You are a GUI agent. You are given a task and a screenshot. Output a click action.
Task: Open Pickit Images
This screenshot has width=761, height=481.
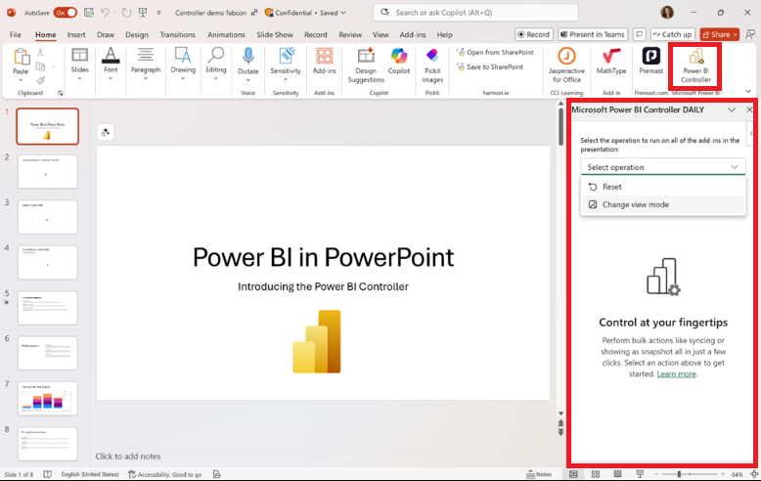[432, 66]
